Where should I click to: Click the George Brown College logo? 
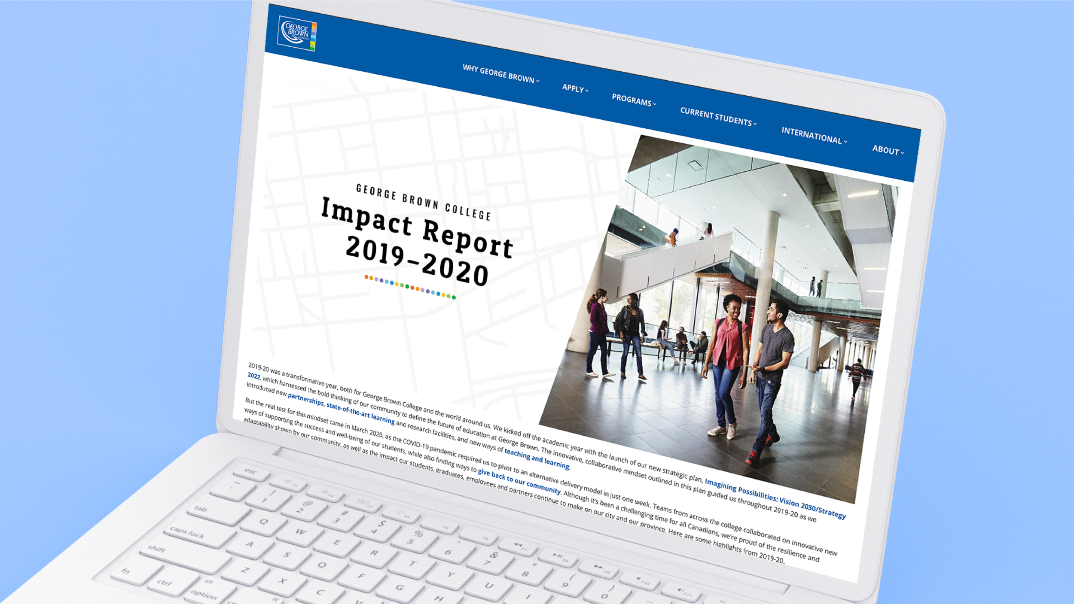point(297,33)
